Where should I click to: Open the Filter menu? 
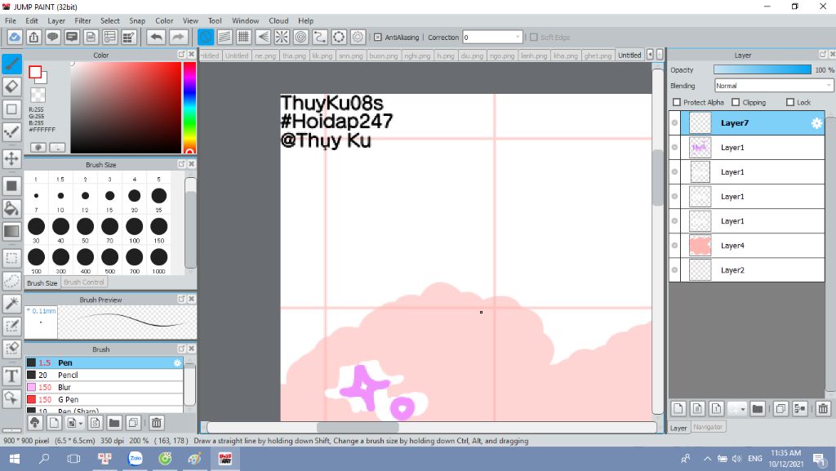[82, 20]
